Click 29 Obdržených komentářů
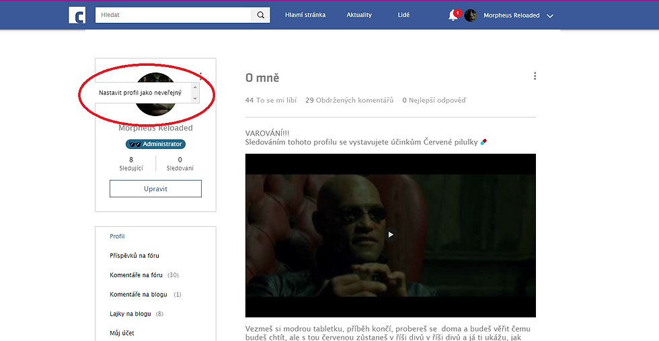Screen dimensions: 659x341 coord(349,100)
